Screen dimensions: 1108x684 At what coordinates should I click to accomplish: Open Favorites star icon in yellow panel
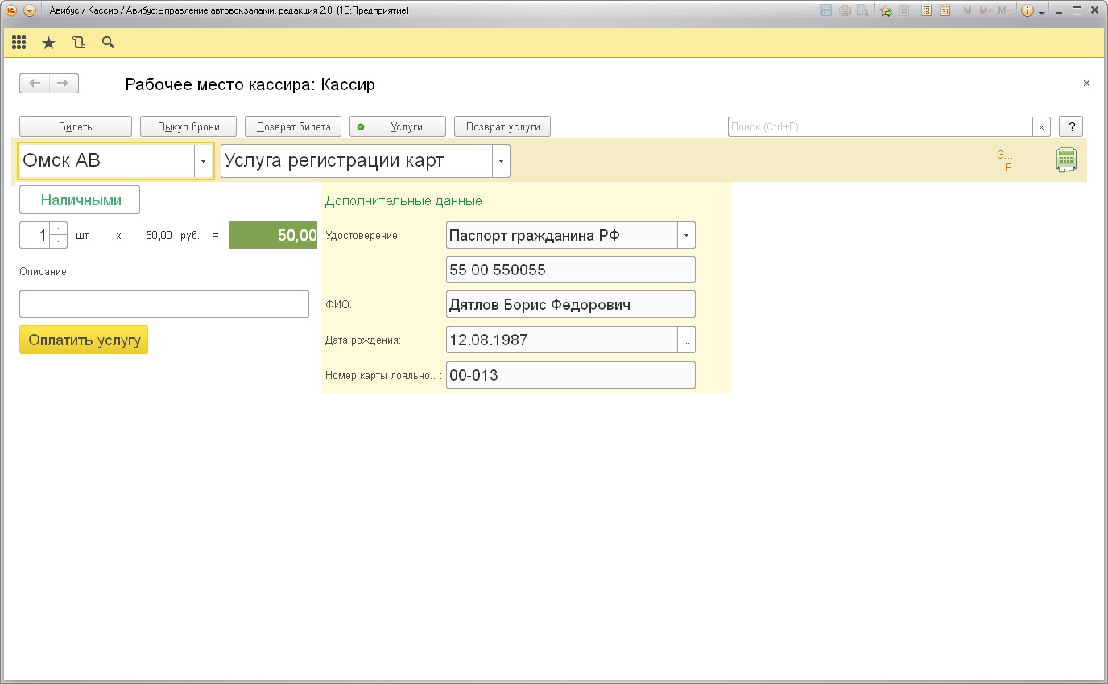[48, 43]
